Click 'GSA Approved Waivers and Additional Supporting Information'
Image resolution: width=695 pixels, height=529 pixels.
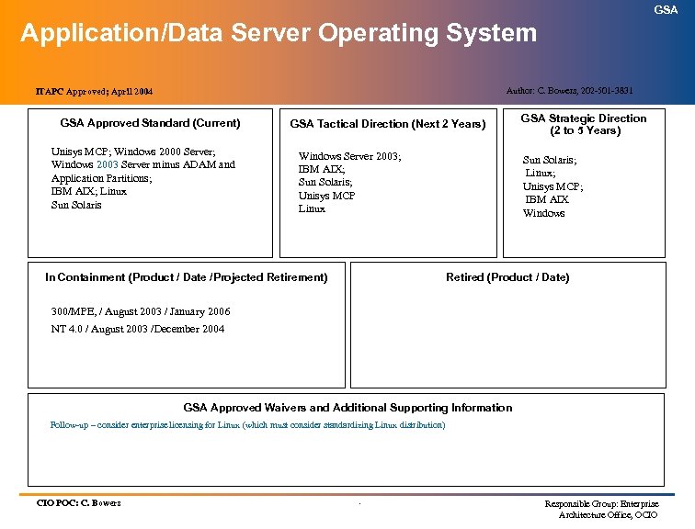point(347,408)
